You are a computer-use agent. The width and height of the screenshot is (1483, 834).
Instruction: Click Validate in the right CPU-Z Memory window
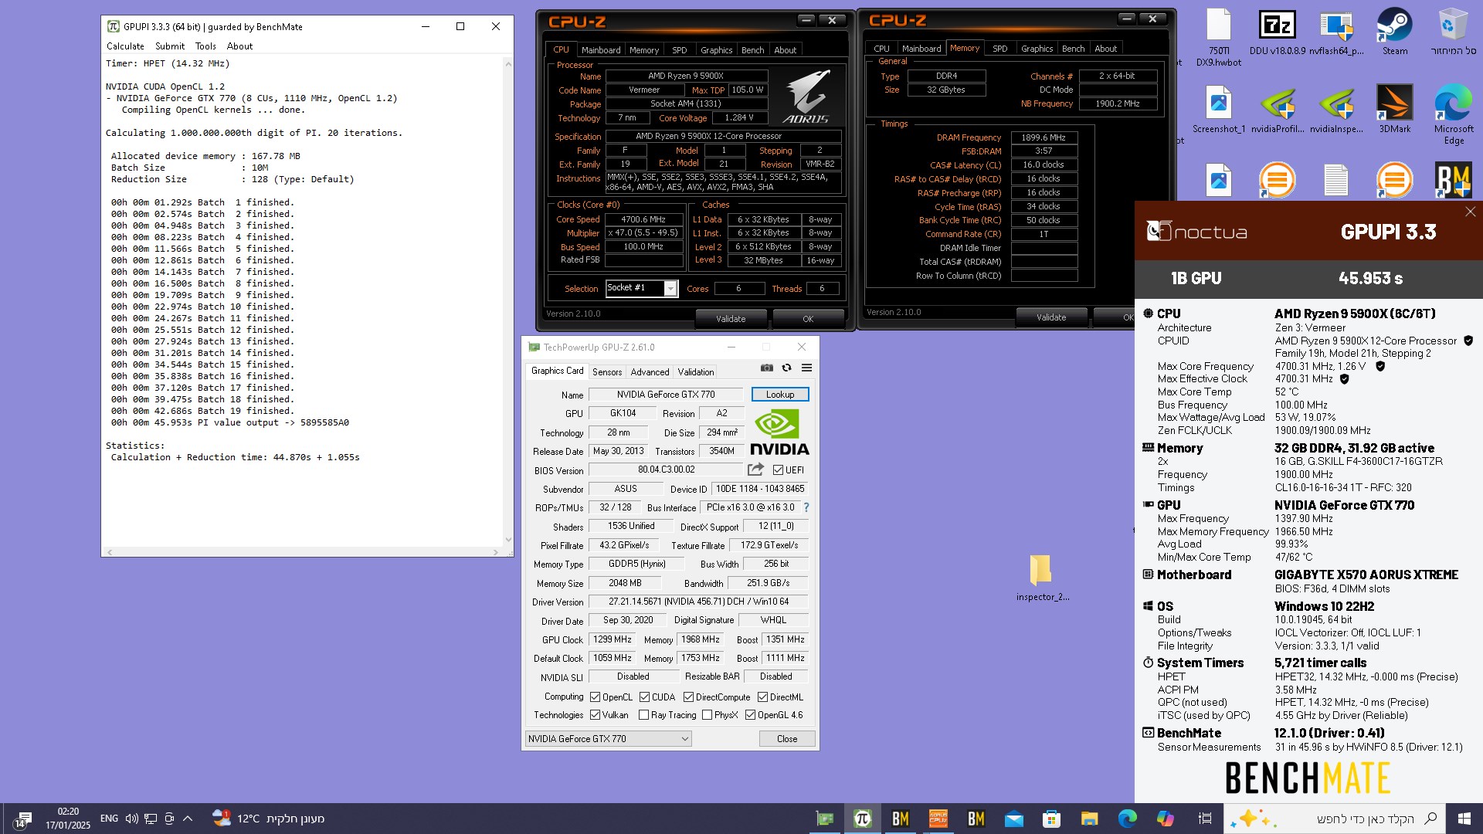point(1051,317)
